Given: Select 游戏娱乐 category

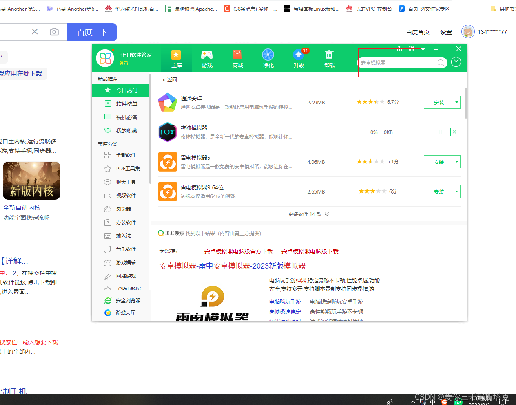Looking at the screenshot, I should (121, 263).
